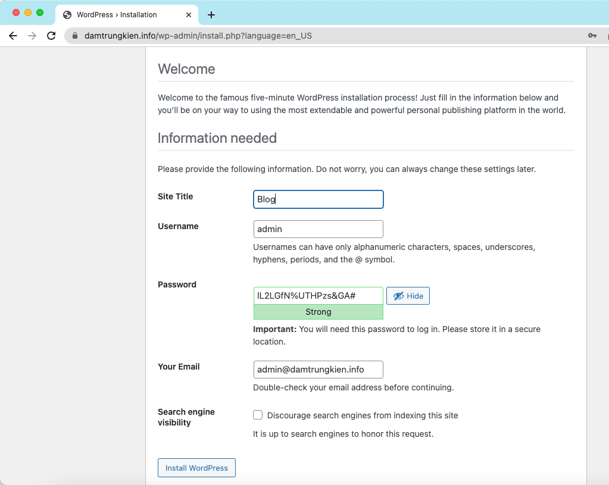
Task: Select the WordPress › Installation tab
Action: pyautogui.click(x=127, y=15)
